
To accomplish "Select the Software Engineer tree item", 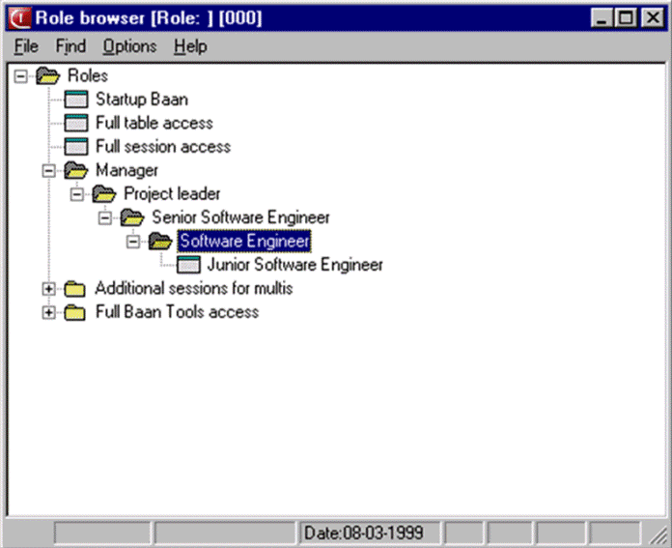I will pos(244,242).
